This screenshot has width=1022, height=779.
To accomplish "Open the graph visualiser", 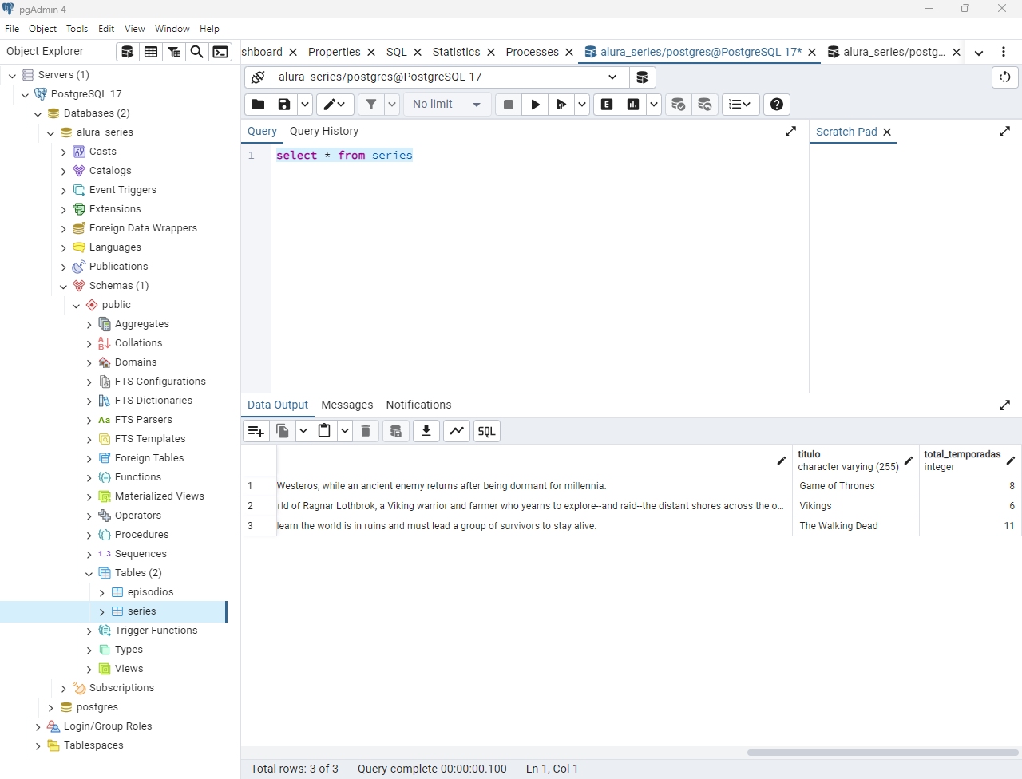I will tap(457, 431).
